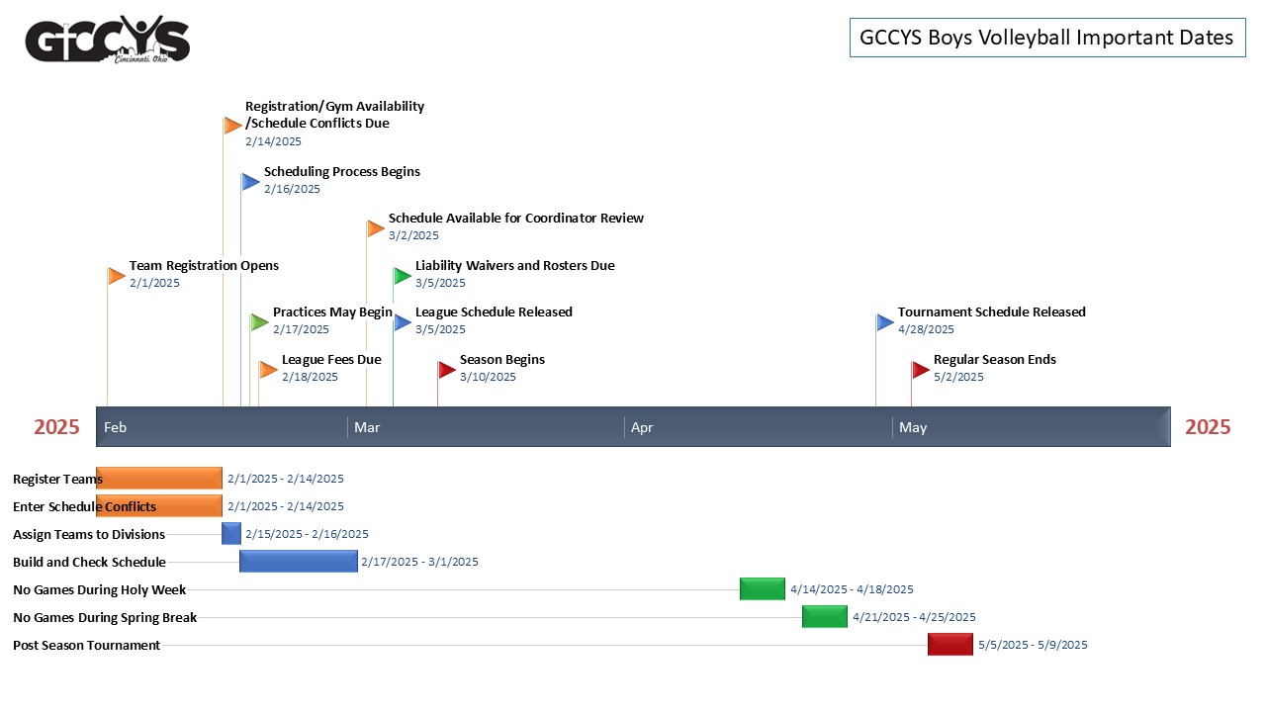Select the No Games During Spring Break label

coord(105,617)
